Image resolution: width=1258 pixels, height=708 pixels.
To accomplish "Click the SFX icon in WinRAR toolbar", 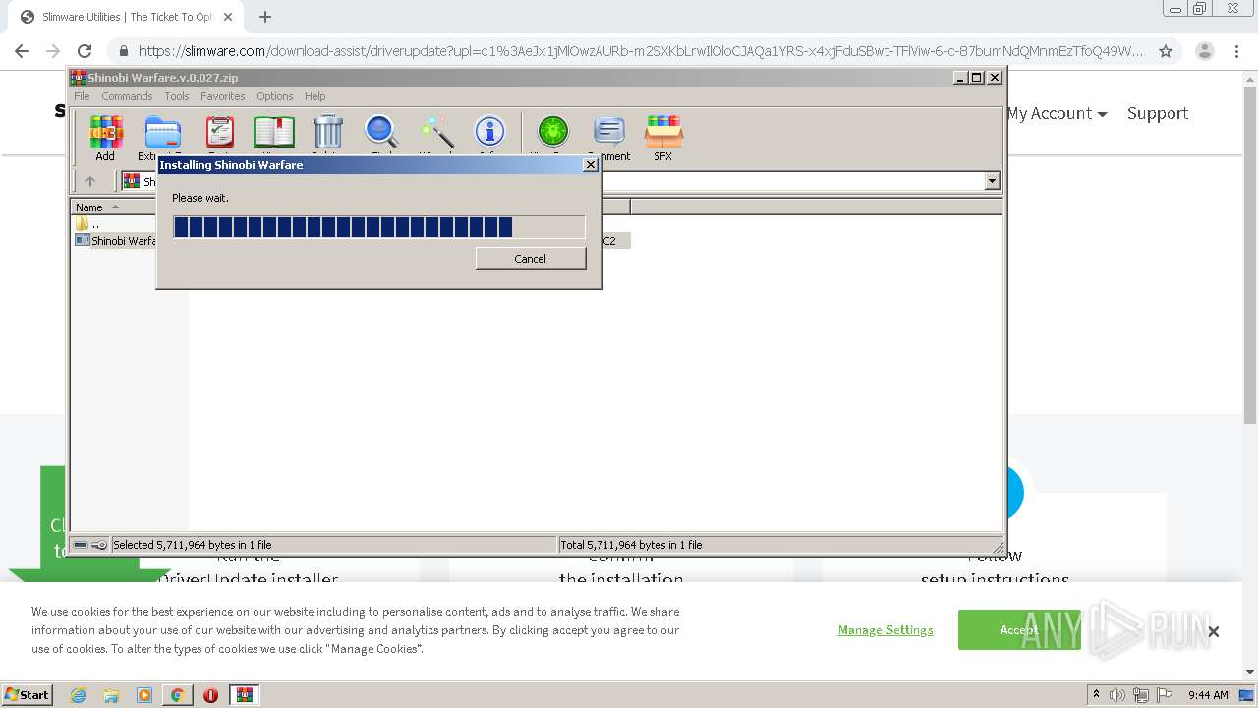I will [663, 138].
